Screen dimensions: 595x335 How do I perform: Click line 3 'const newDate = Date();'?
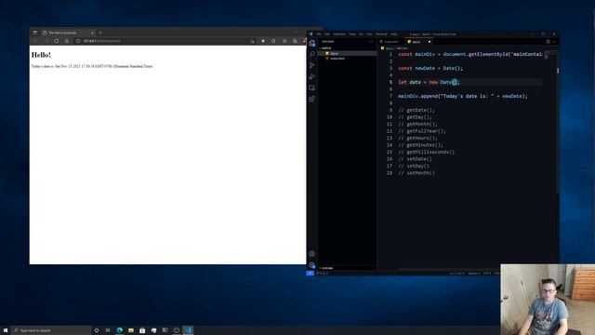[430, 68]
